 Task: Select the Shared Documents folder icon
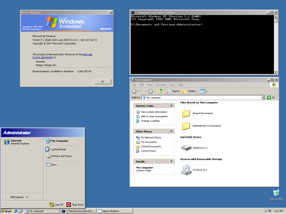[186, 113]
